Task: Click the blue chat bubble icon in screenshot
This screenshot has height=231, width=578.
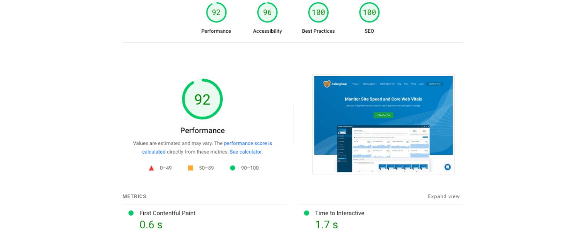Action: [447, 167]
